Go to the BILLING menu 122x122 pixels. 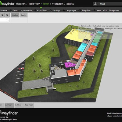click(70, 4)
